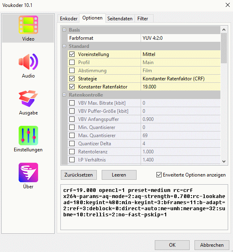Enable Min. Quantisierer checkbox
This screenshot has height=252, width=233.
click(72, 127)
